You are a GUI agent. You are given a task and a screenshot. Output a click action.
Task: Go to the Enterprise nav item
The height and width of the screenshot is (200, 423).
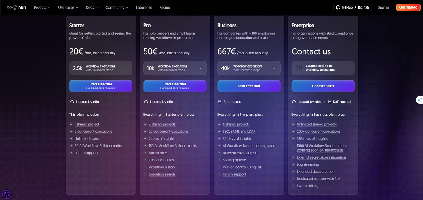[144, 7]
